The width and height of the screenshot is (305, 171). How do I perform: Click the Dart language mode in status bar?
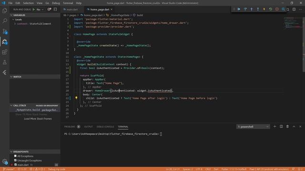[x=216, y=169]
